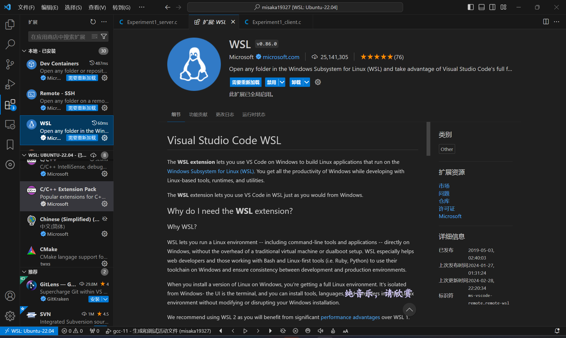Customize layout icon in title bar
Viewport: 566px width, 338px height.
[503, 7]
